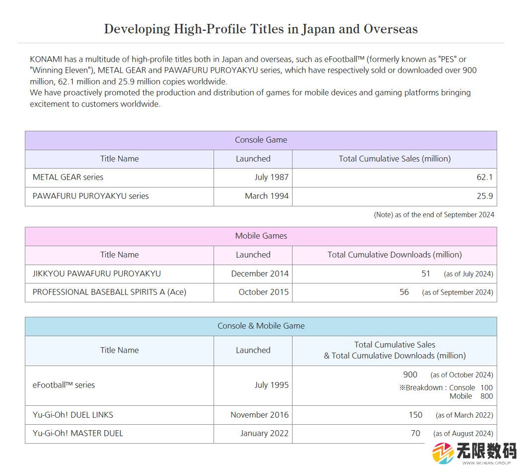Click the 150 figure in the DUEL LINKS row
Image resolution: width=524 pixels, height=466 pixels.
pos(415,415)
